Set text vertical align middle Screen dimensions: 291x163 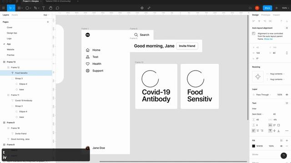coord(275,131)
